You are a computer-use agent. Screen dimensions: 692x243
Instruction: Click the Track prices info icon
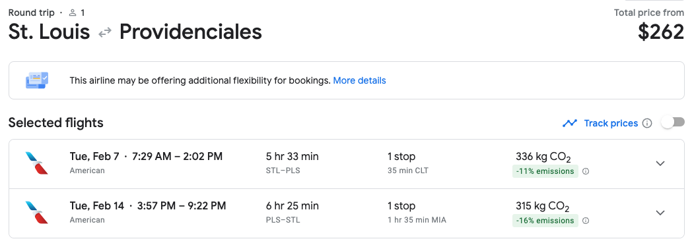647,123
